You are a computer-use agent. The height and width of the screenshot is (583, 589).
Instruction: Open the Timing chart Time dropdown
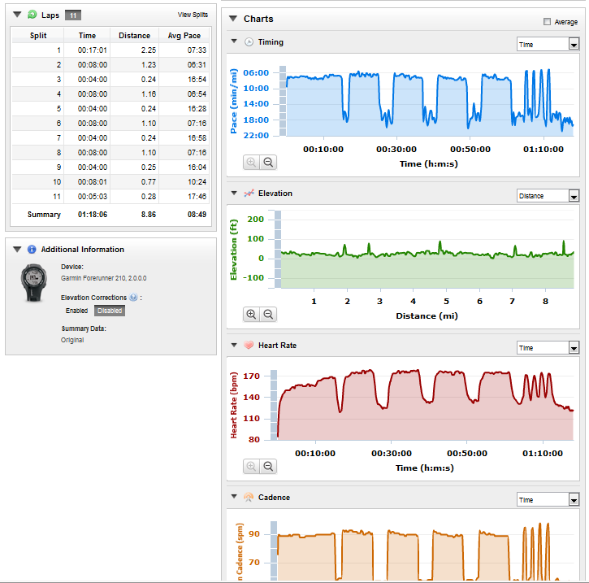(548, 45)
